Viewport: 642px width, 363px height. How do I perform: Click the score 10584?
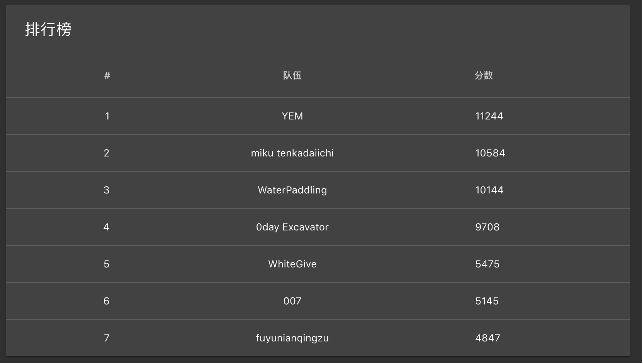490,153
